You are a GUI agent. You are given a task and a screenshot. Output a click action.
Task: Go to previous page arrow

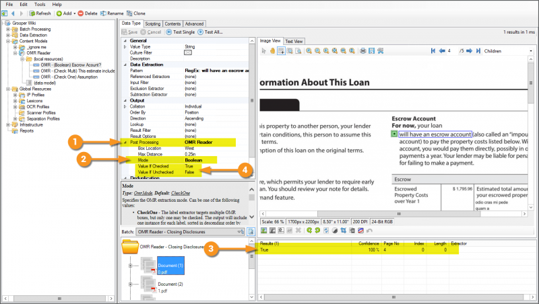point(442,51)
